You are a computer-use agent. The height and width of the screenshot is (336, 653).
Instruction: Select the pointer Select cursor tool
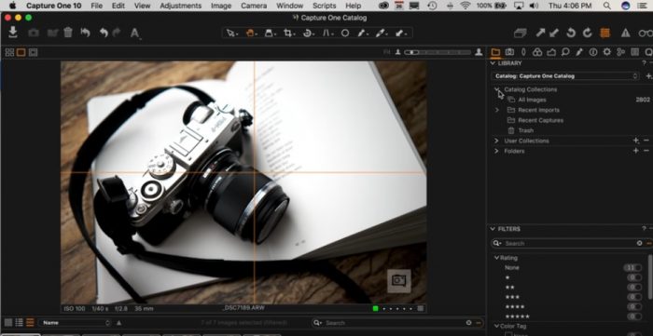tap(231, 33)
